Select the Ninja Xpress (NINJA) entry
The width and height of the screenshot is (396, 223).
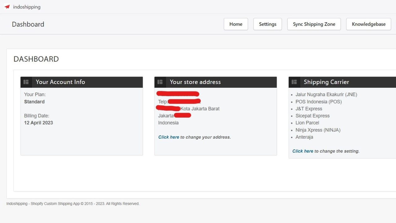pyautogui.click(x=318, y=130)
